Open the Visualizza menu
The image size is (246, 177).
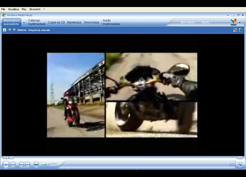pyautogui.click(x=13, y=9)
